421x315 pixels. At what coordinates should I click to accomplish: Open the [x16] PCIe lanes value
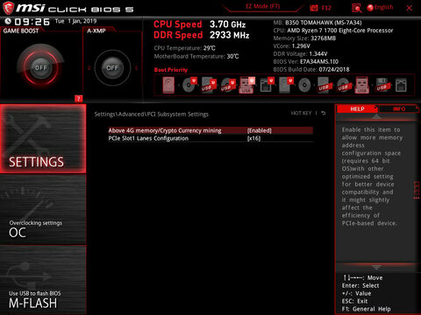click(253, 138)
